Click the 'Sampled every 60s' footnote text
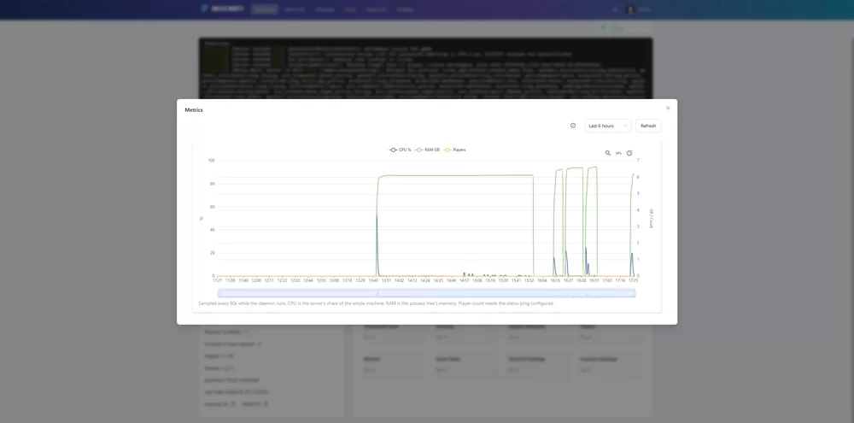Screen dimensions: 854x423 (377, 303)
